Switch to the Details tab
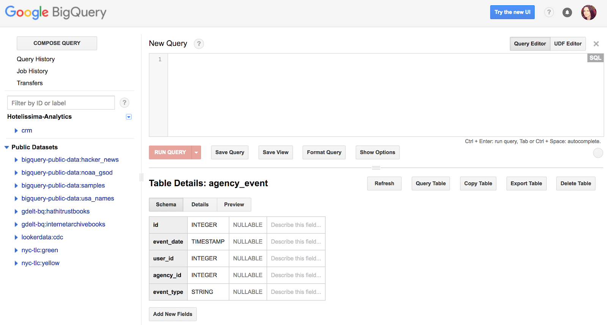This screenshot has width=607, height=325. click(x=200, y=204)
